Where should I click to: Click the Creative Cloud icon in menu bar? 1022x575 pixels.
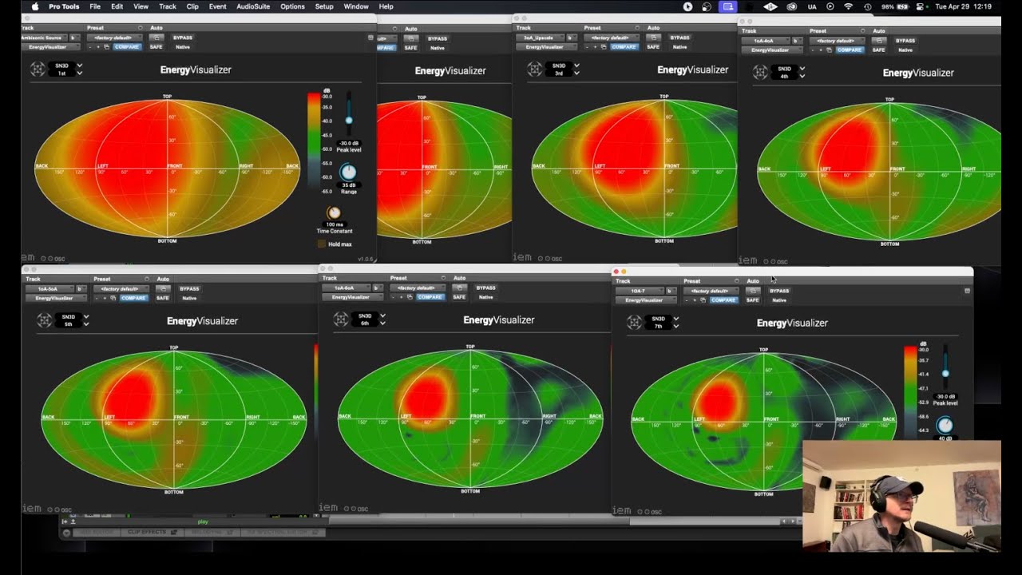tap(791, 6)
